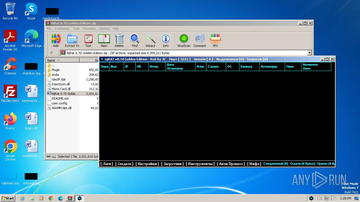
Task: Click the [ Логи ] button in njRAT
Action: tap(107, 164)
